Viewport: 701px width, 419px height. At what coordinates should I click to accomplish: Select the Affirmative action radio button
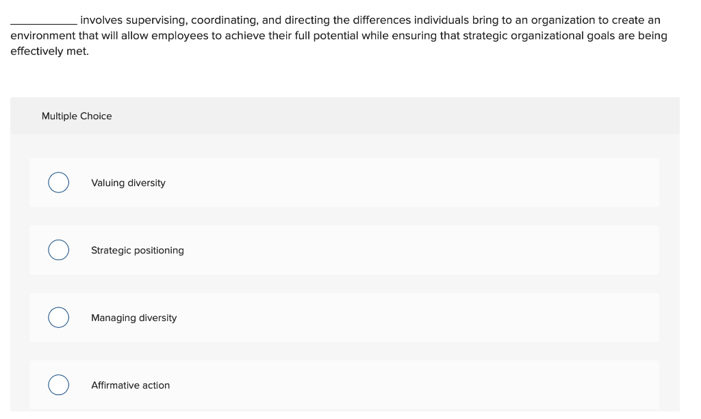[58, 385]
